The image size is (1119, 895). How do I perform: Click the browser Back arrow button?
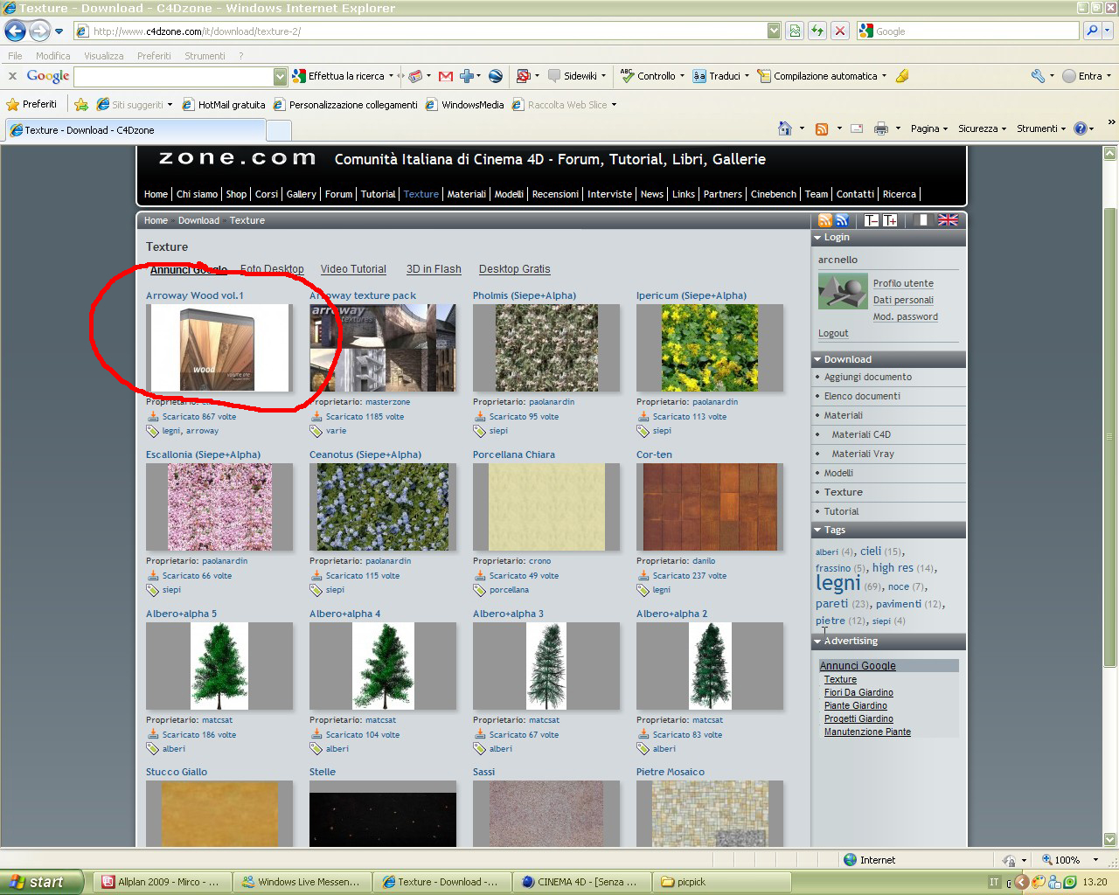(x=15, y=31)
